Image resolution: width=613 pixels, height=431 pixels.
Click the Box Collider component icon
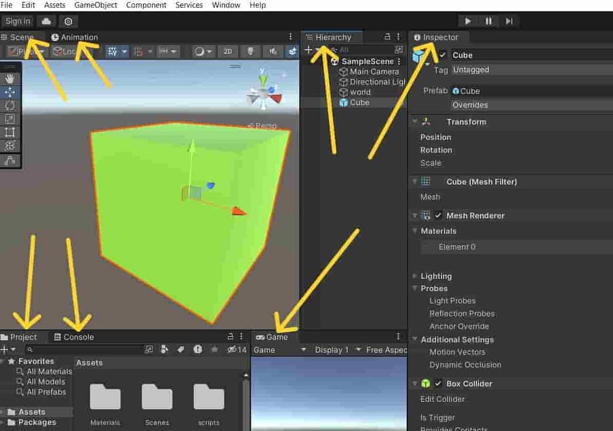pyautogui.click(x=425, y=383)
